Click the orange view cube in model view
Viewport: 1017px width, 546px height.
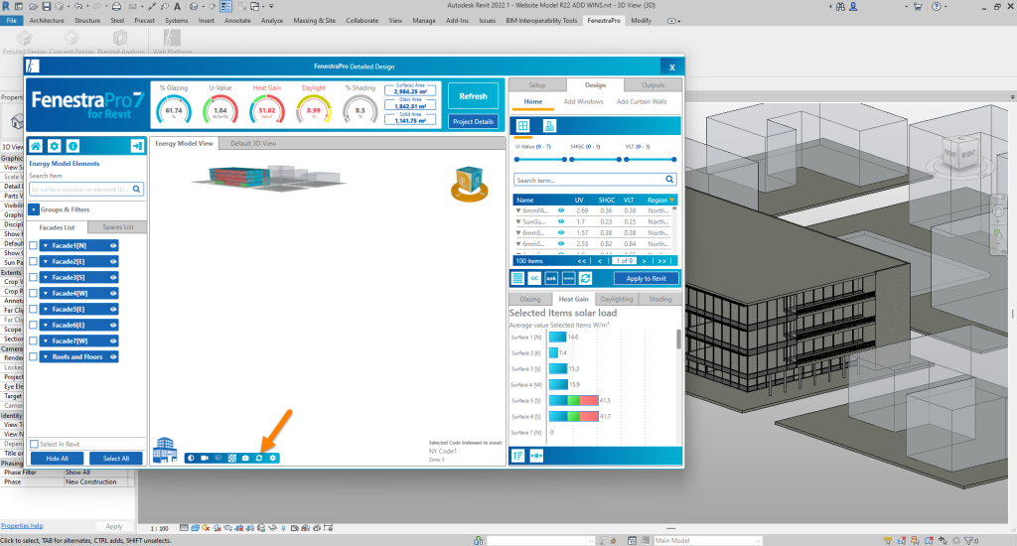pos(469,185)
